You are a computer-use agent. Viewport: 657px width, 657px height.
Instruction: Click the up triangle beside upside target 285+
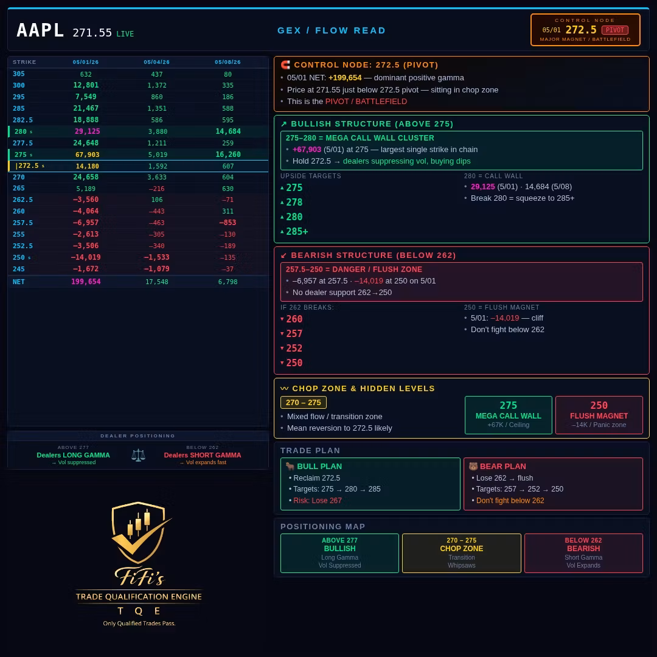pos(282,231)
